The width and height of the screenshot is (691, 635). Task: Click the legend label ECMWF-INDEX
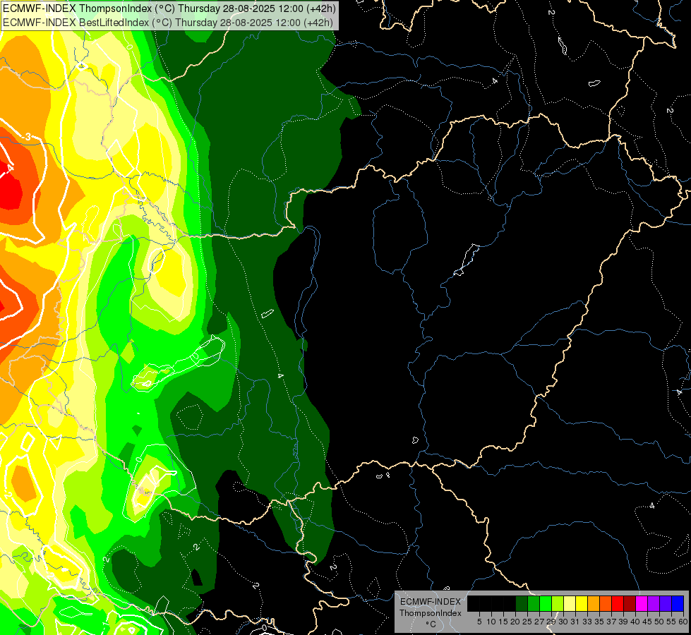[431, 602]
